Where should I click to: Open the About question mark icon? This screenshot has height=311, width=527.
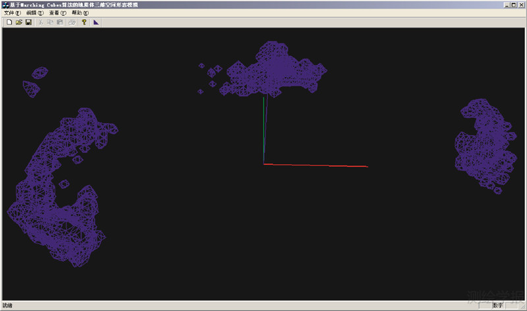[84, 22]
